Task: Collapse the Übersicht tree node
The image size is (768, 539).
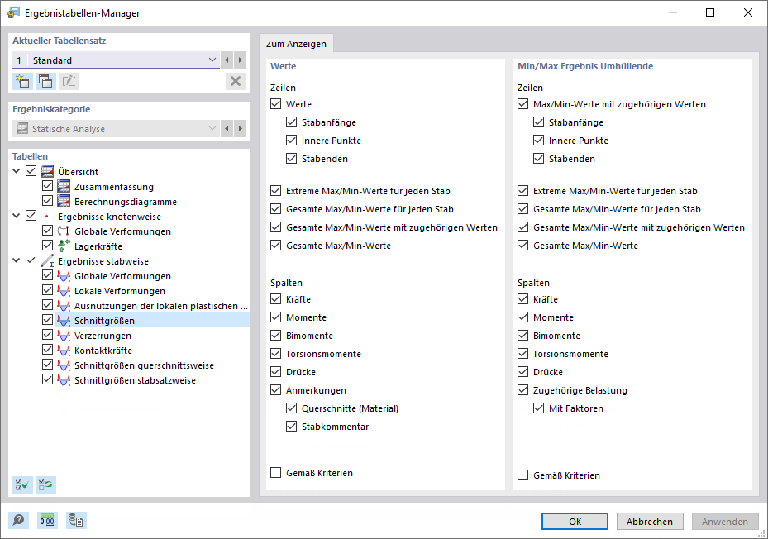Action: [x=17, y=172]
